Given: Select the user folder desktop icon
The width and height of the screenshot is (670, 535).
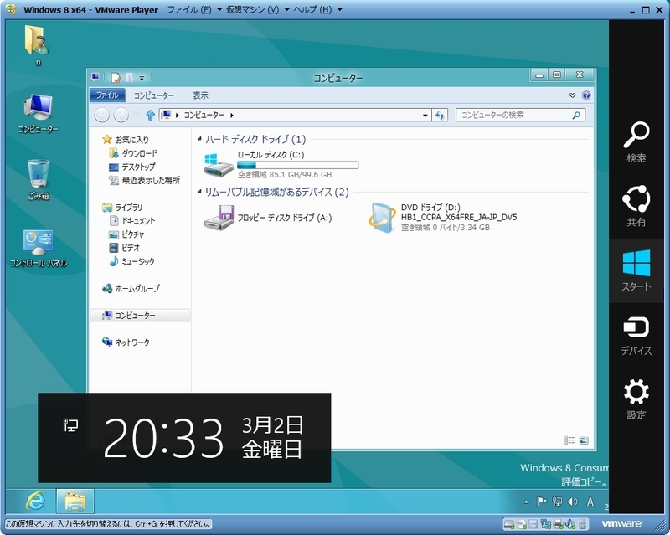Looking at the screenshot, I should pos(38,45).
